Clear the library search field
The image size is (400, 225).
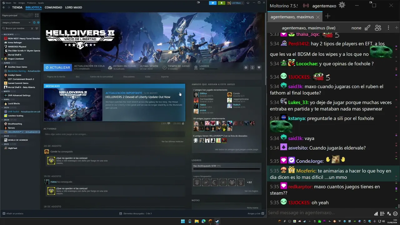pos(32,28)
